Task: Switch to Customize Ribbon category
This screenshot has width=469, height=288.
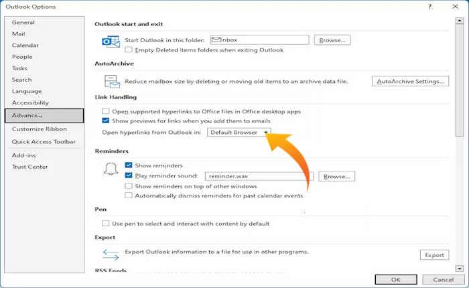Action: point(38,129)
